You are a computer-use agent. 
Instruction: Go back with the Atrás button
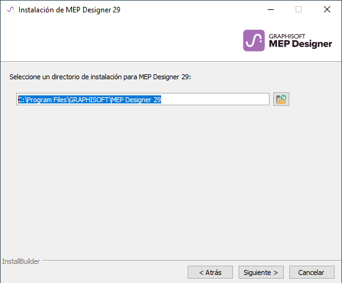[x=210, y=272]
